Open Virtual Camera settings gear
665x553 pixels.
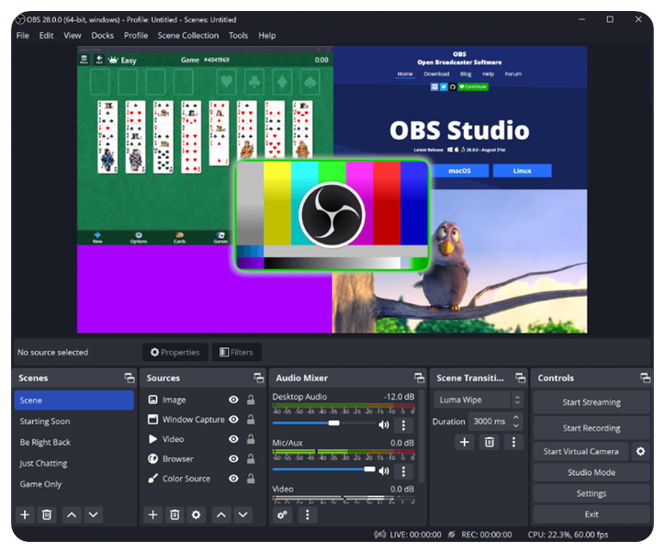coord(640,451)
